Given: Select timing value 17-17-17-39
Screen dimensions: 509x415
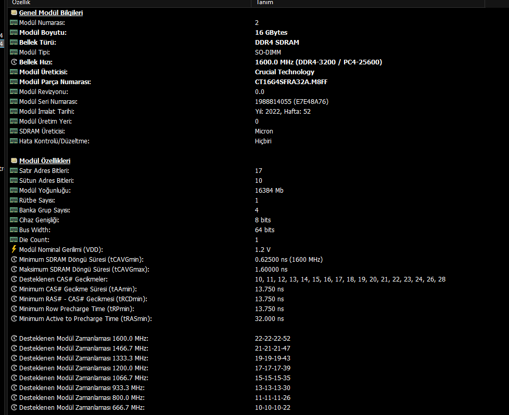Looking at the screenshot, I should [x=272, y=368].
